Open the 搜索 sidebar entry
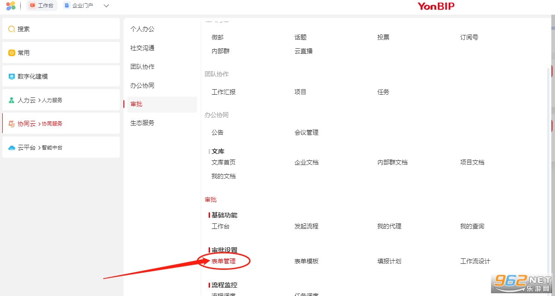The image size is (555, 296). 61,28
